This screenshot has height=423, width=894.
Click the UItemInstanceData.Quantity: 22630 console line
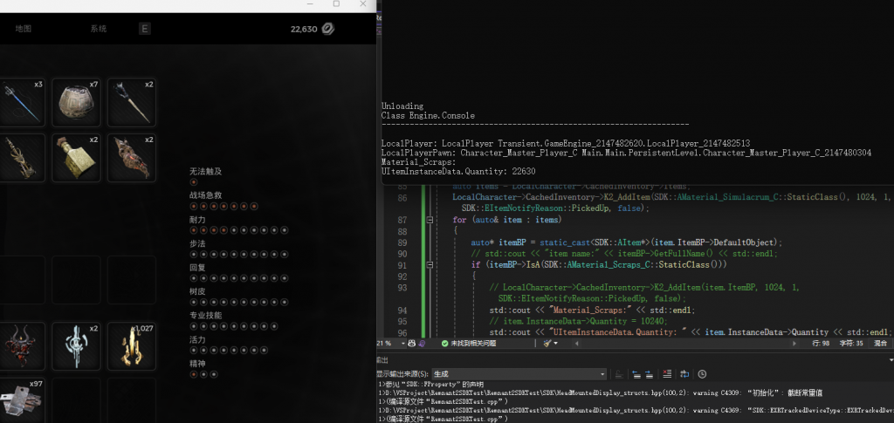click(458, 171)
